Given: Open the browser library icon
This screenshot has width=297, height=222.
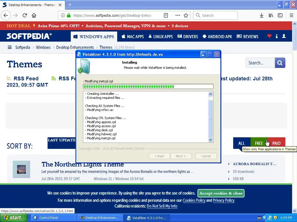Looking at the screenshot, I should [x=271, y=15].
